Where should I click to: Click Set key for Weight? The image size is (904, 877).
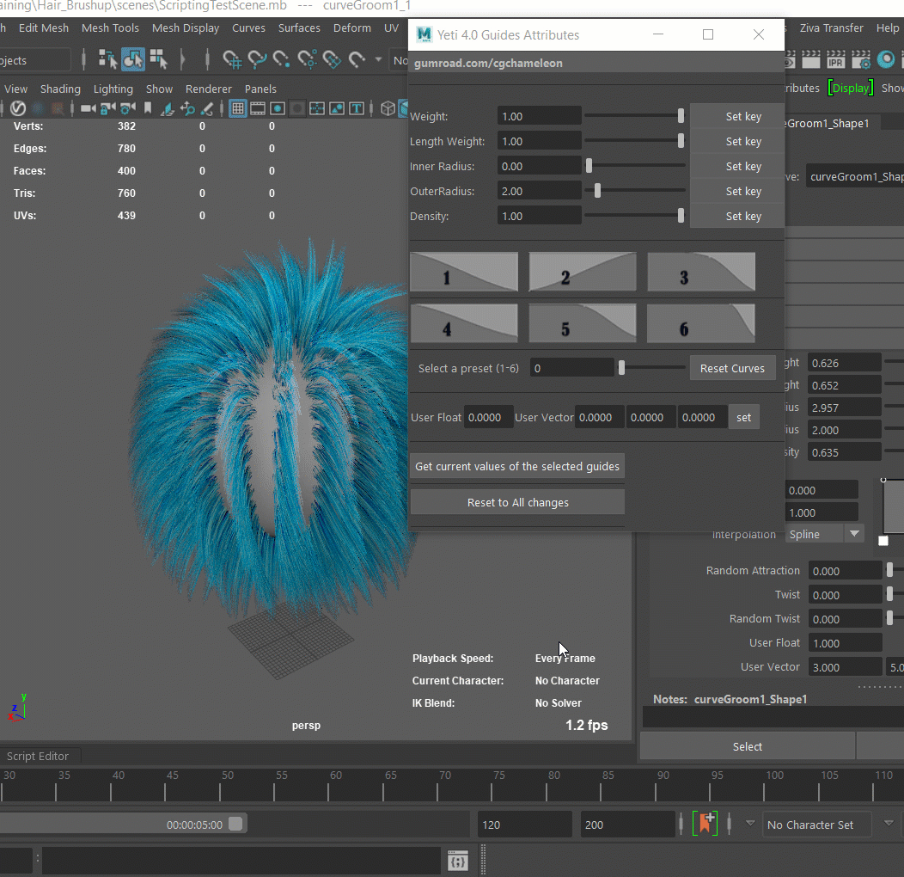pos(737,116)
